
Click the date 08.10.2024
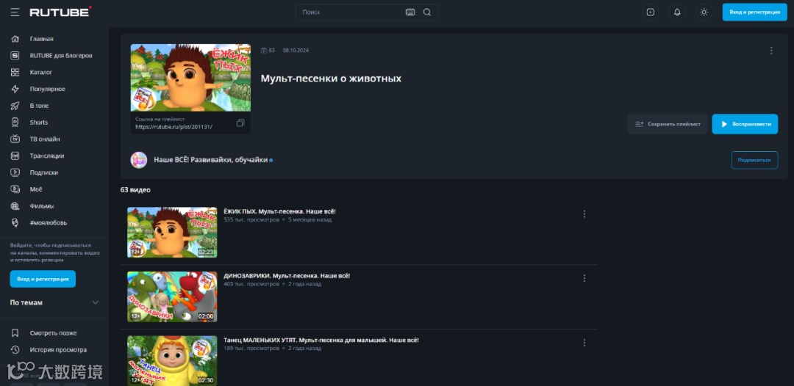click(x=296, y=51)
